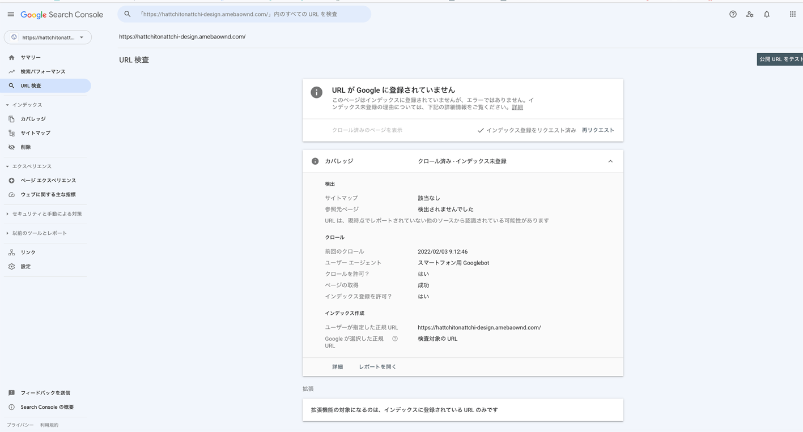The image size is (803, 432).
Task: Select URL 検査 in sidebar
Action: click(x=45, y=85)
